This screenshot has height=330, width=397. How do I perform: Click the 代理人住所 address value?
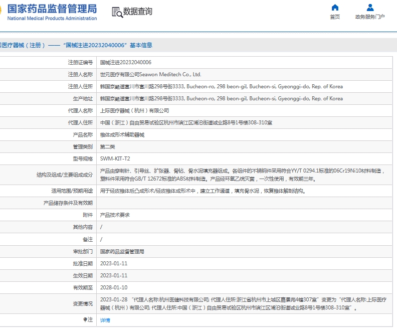pyautogui.click(x=186, y=122)
